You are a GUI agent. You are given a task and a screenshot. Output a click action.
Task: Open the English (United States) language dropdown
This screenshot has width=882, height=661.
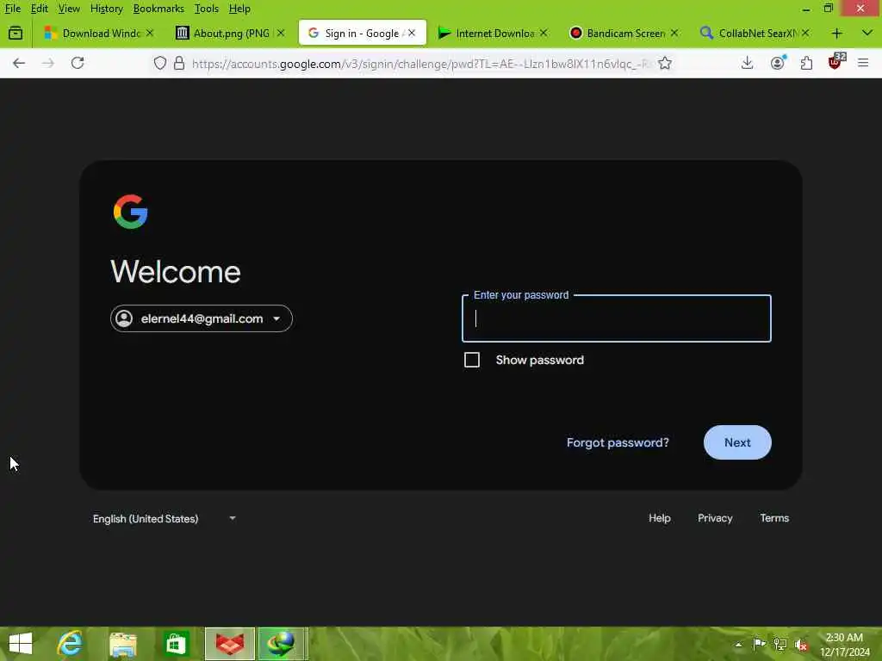[x=165, y=518]
